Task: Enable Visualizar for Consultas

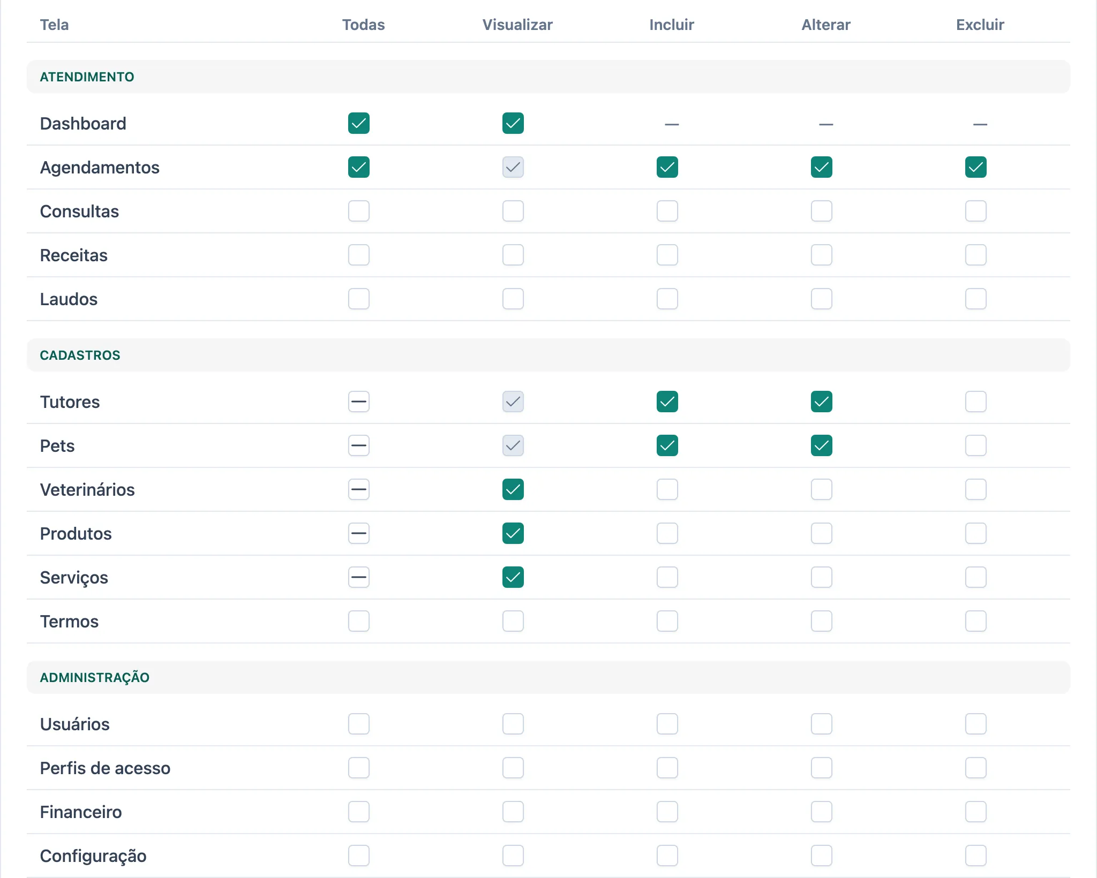Action: pyautogui.click(x=513, y=211)
